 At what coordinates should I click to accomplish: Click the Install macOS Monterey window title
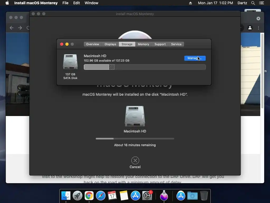tap(135, 14)
